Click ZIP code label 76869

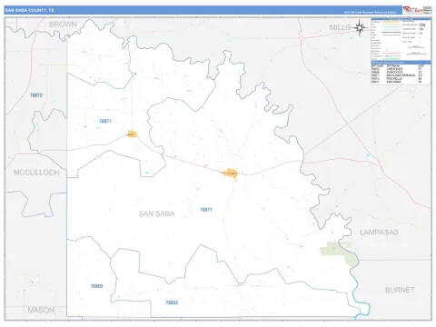(x=96, y=286)
